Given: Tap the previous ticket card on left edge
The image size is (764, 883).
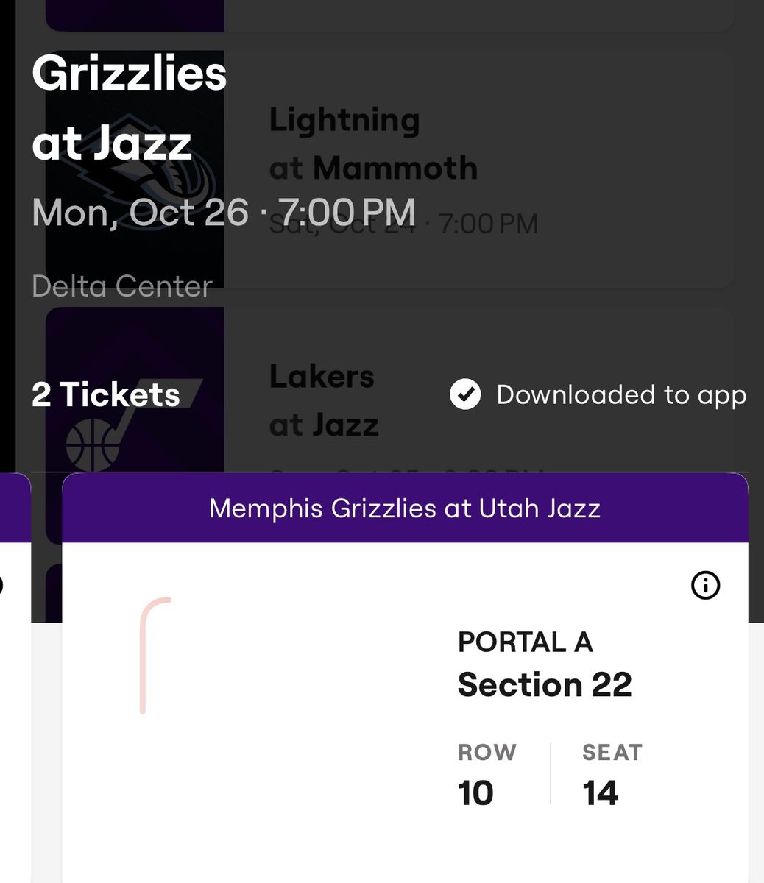Looking at the screenshot, I should [15, 677].
